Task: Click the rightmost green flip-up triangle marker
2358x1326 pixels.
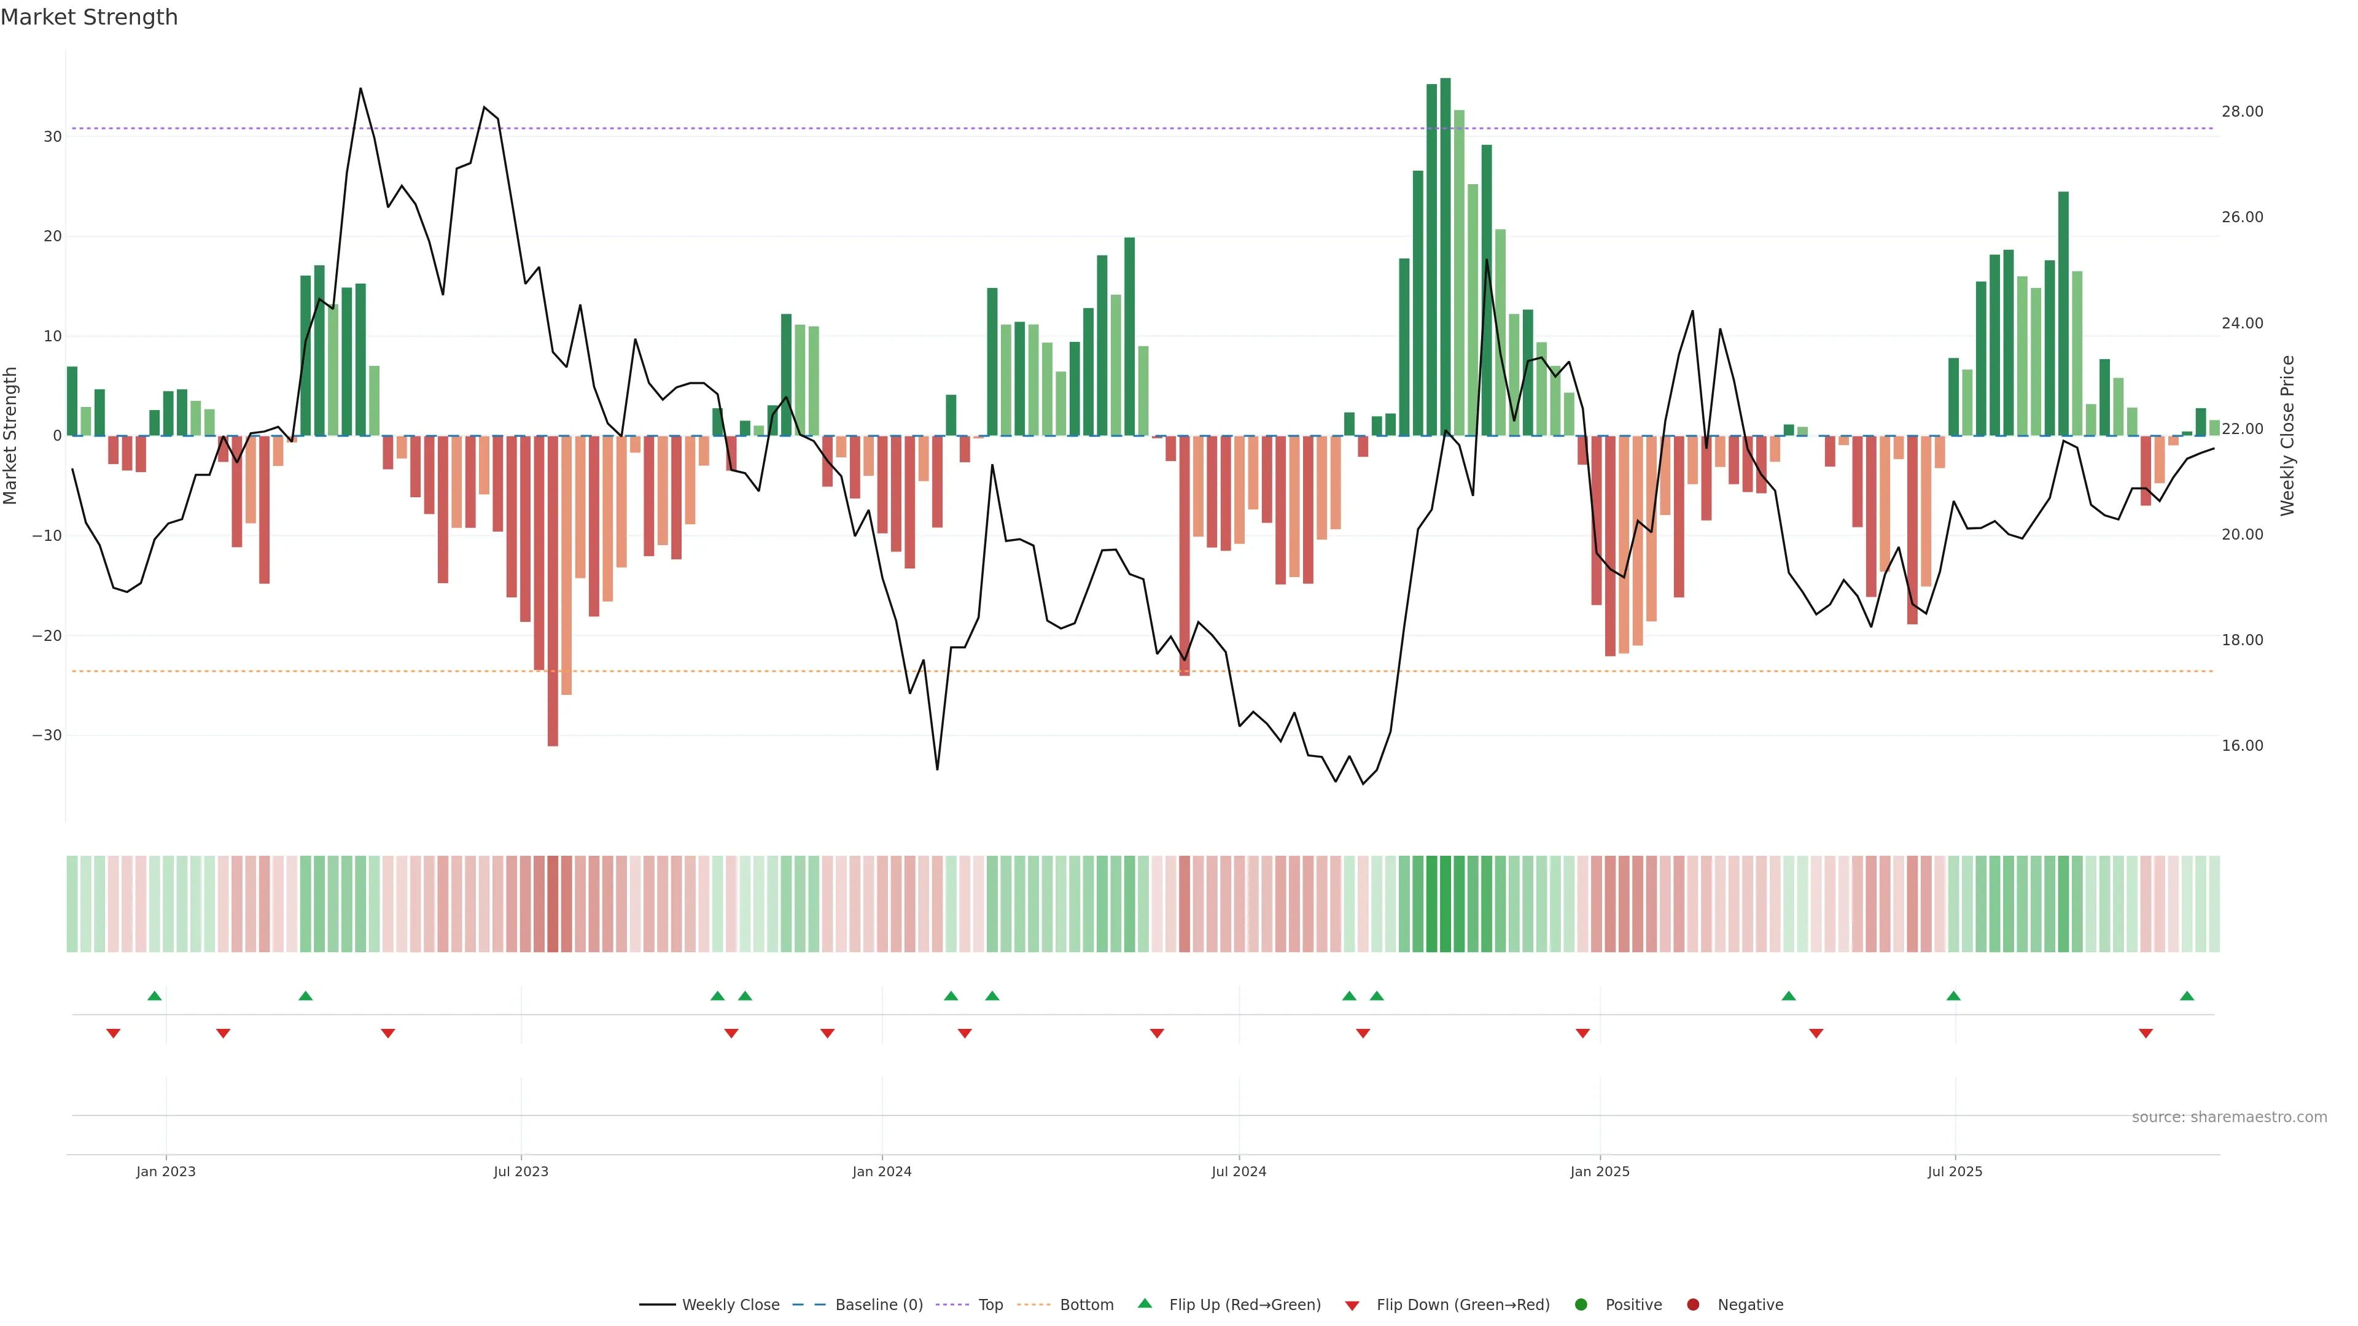Action: pos(2187,996)
